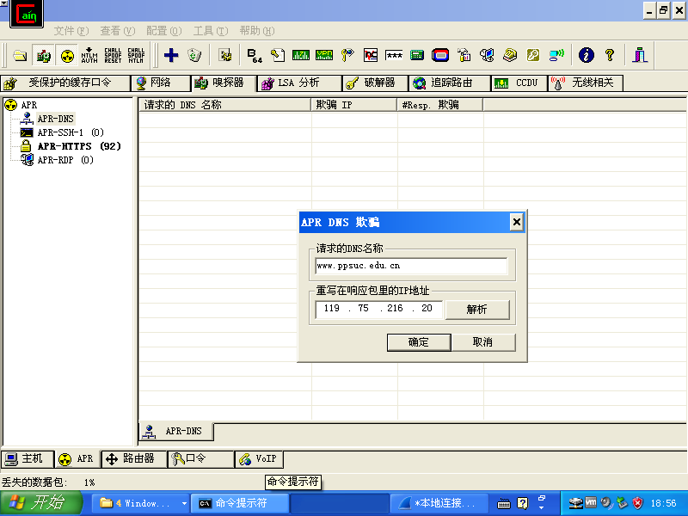
Task: Open the *本地连接 taskbar item
Action: [x=439, y=503]
